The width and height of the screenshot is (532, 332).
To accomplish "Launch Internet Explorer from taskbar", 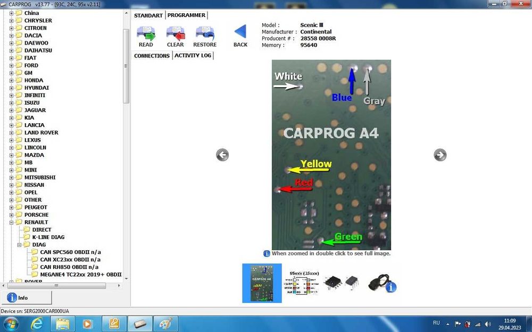I will 37,324.
